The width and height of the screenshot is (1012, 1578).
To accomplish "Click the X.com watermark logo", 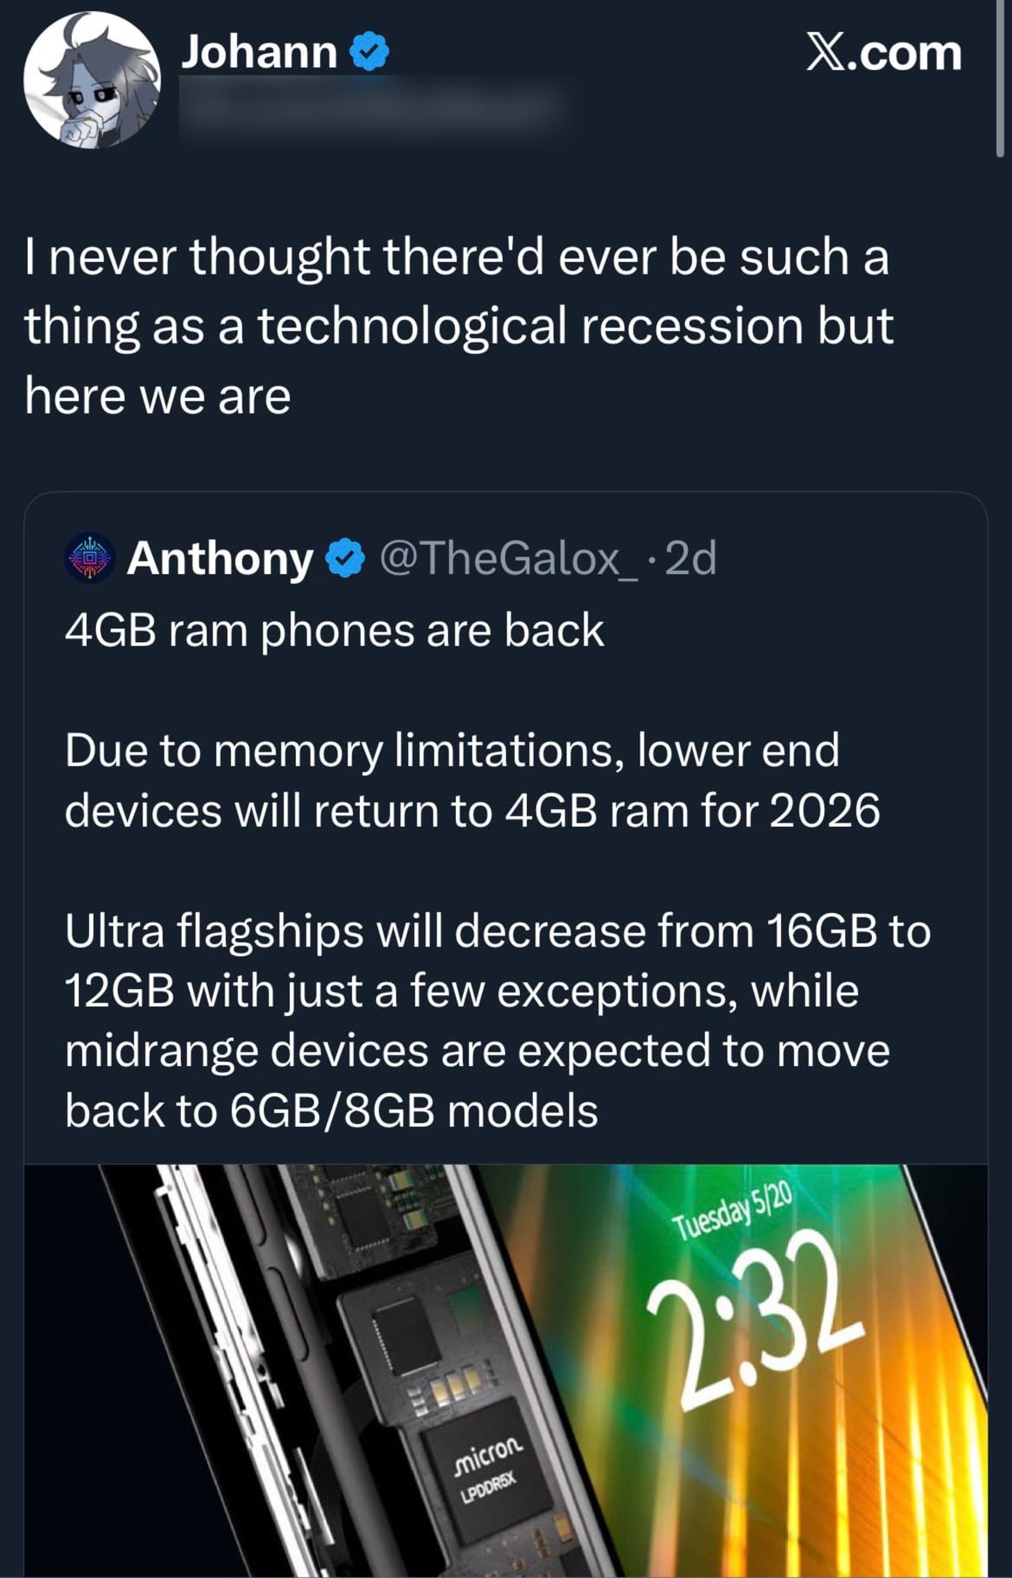I will (884, 53).
